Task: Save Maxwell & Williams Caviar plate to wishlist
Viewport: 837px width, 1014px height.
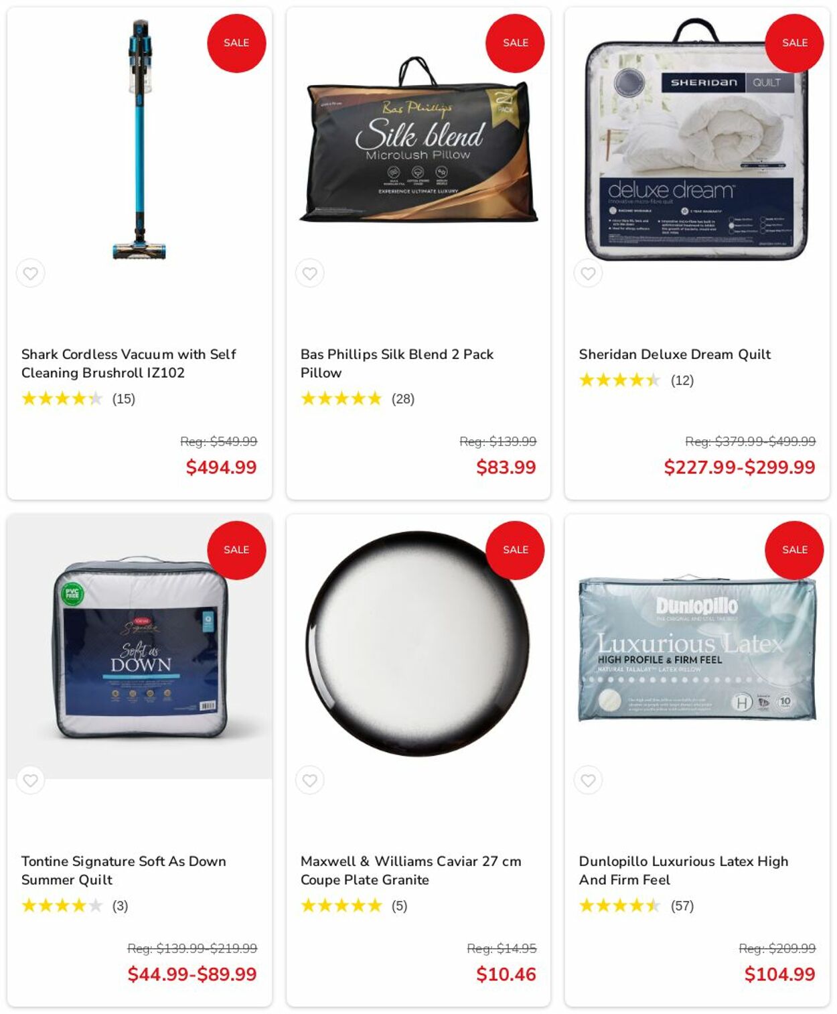Action: [x=309, y=780]
